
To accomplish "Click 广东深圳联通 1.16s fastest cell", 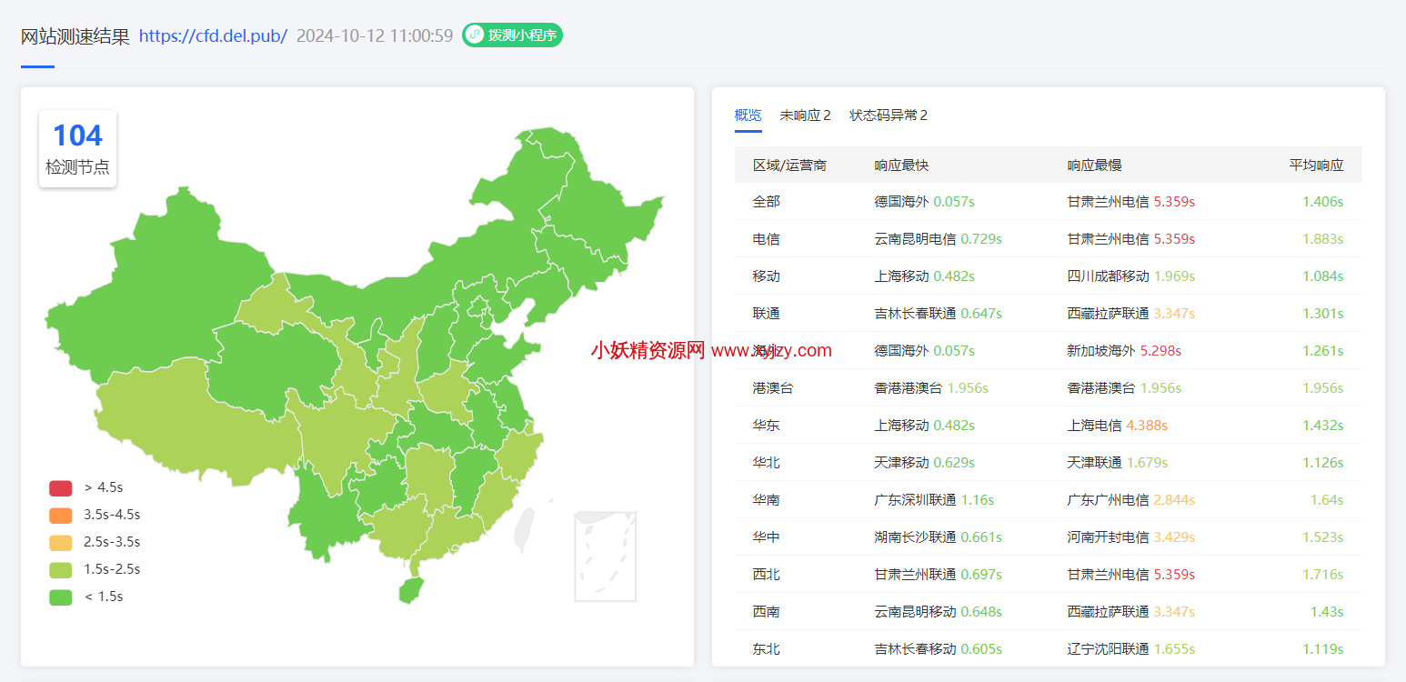I will pos(935,500).
